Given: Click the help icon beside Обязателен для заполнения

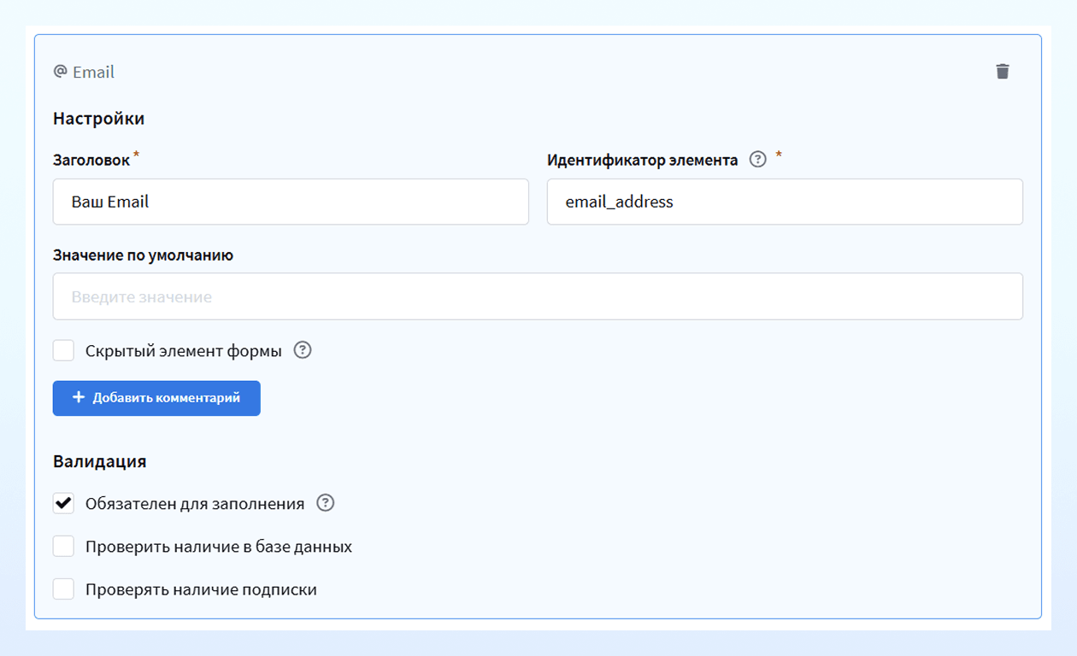Looking at the screenshot, I should [x=325, y=503].
